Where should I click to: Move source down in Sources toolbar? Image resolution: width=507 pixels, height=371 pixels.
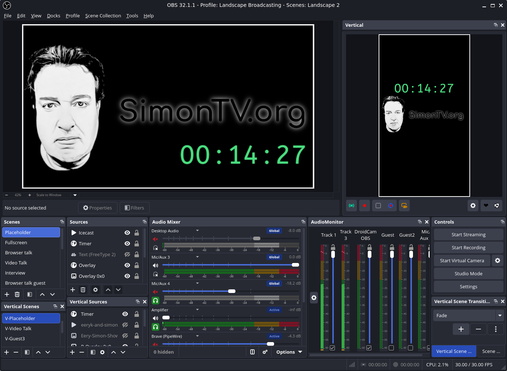tap(118, 290)
